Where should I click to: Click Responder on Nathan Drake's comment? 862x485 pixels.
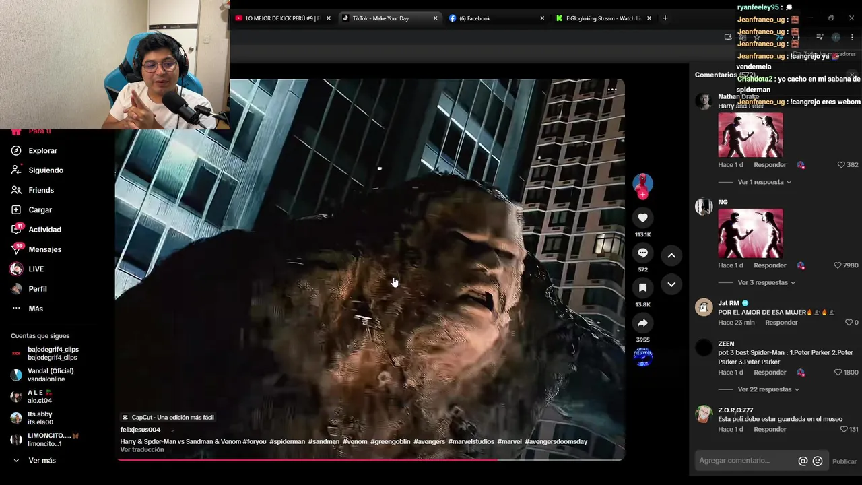coord(770,165)
